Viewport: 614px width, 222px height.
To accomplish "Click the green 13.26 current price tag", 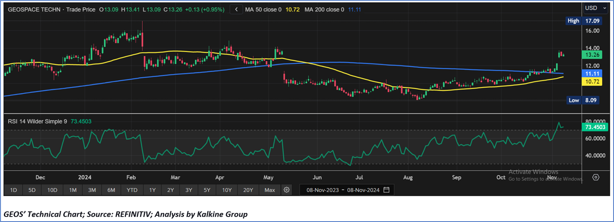I will [592, 55].
